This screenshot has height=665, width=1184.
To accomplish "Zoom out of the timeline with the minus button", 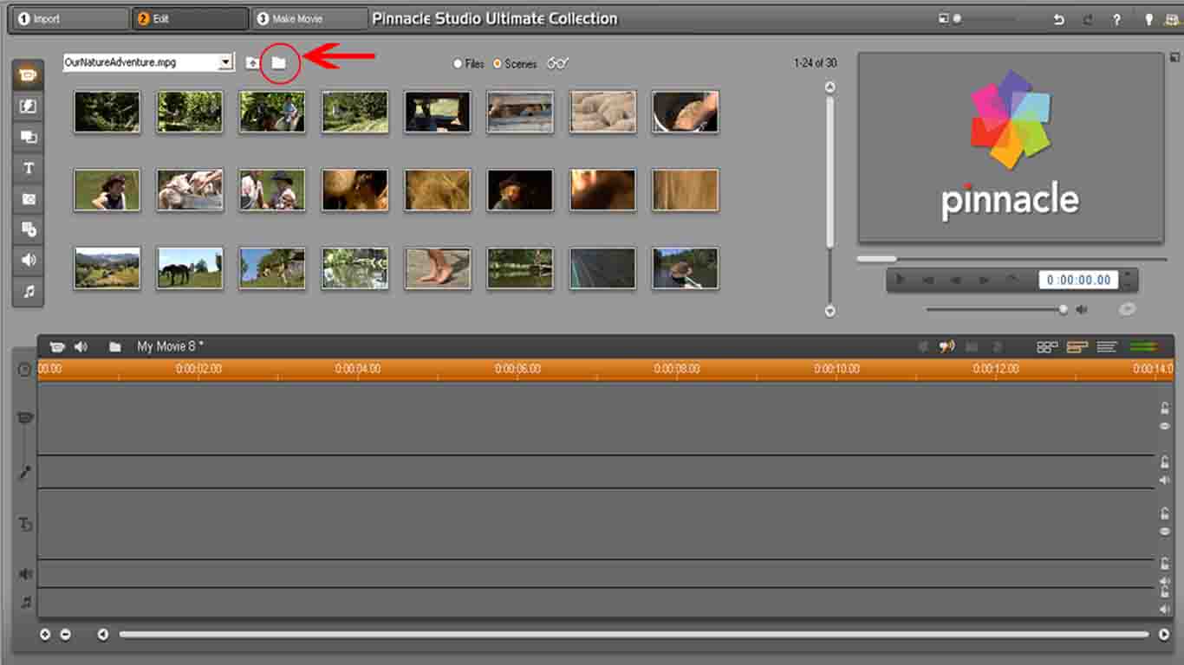I will click(65, 635).
